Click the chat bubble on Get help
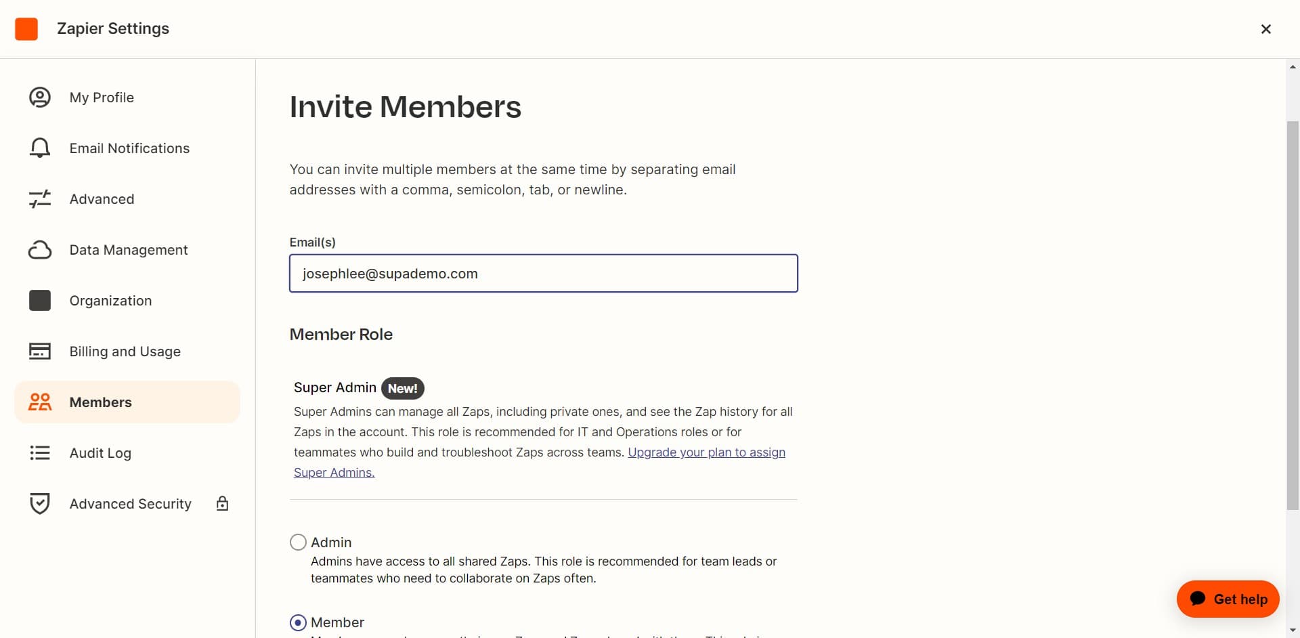Image resolution: width=1300 pixels, height=638 pixels. tap(1199, 599)
